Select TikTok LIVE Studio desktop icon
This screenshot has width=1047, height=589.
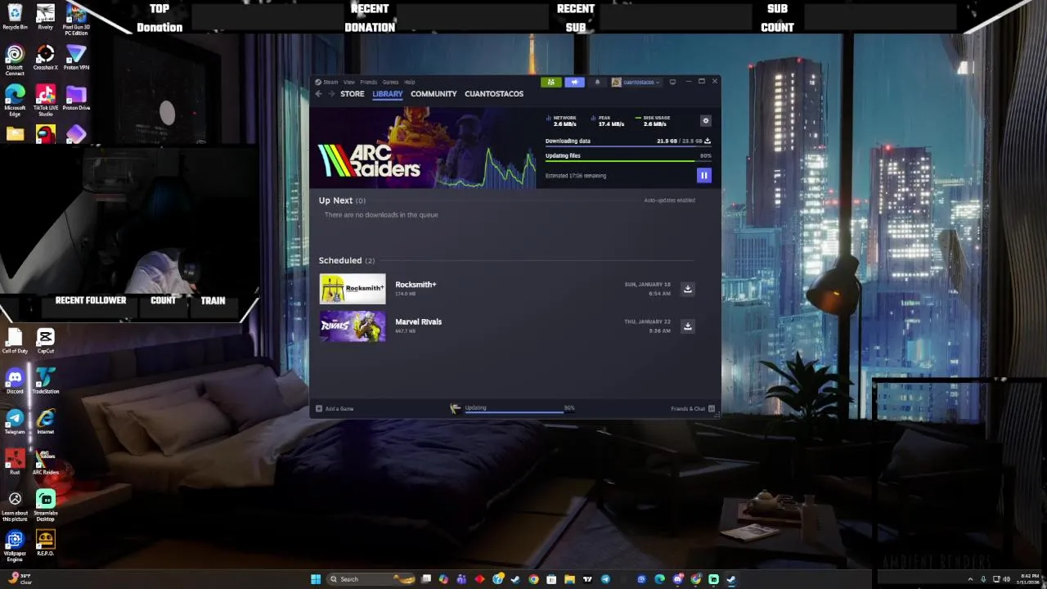coord(45,100)
